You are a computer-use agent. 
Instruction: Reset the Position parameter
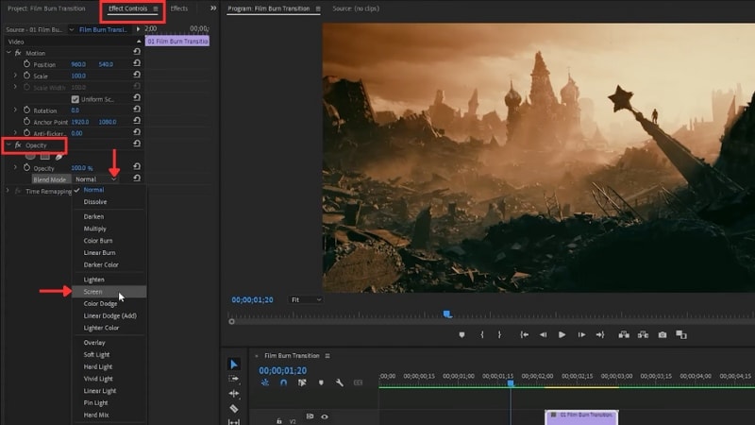click(138, 64)
